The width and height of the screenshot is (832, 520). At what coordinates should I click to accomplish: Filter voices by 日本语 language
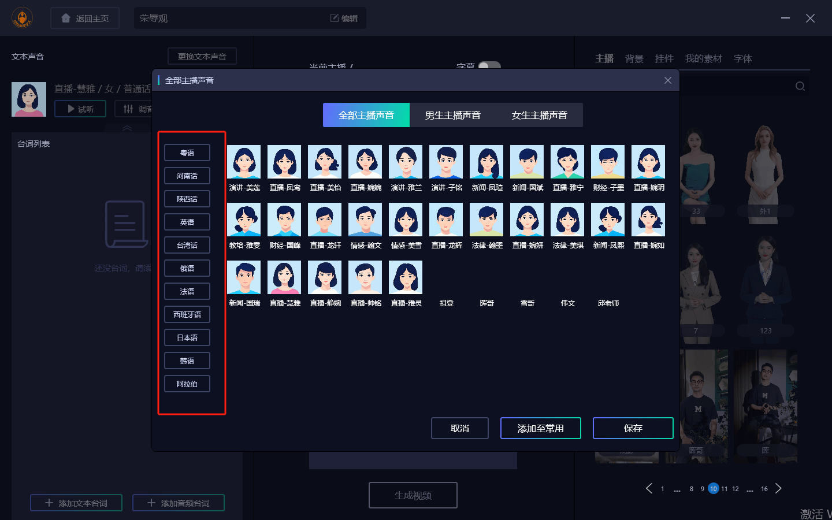(x=187, y=338)
